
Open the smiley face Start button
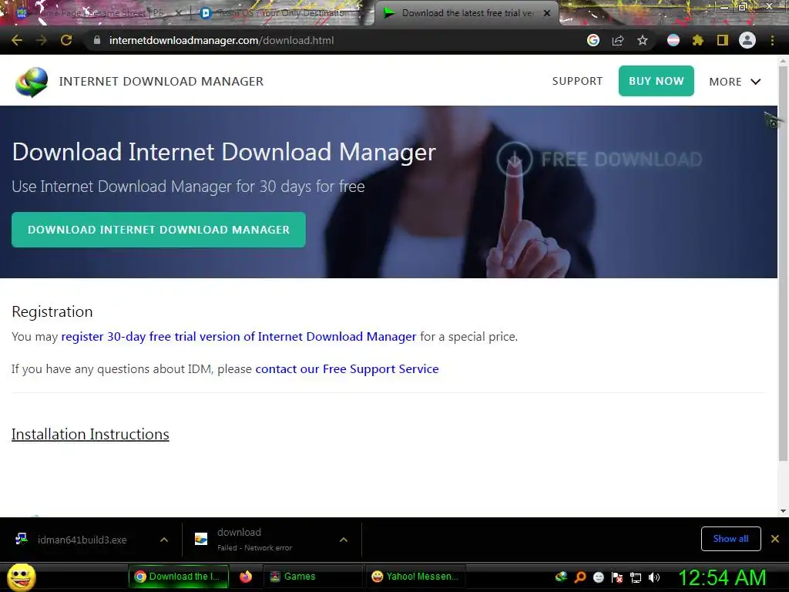tap(21, 577)
